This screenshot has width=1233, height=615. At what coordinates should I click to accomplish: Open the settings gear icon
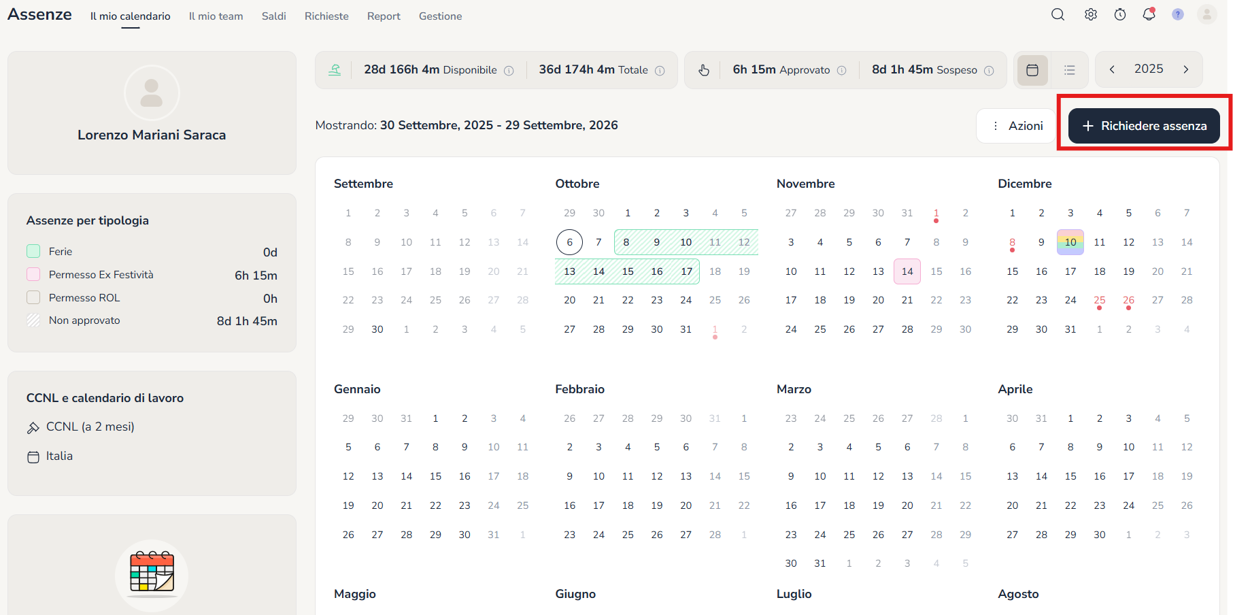click(x=1091, y=15)
